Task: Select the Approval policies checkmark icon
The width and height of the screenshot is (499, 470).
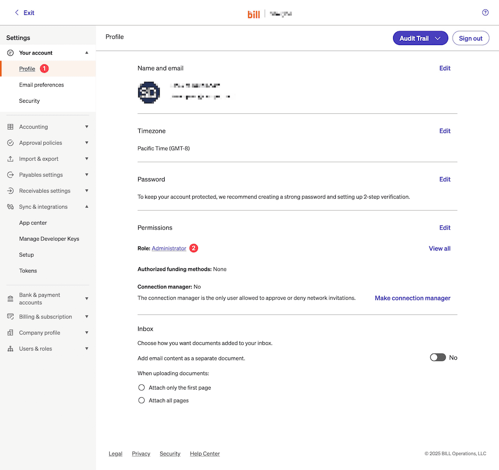Action: click(x=9, y=143)
